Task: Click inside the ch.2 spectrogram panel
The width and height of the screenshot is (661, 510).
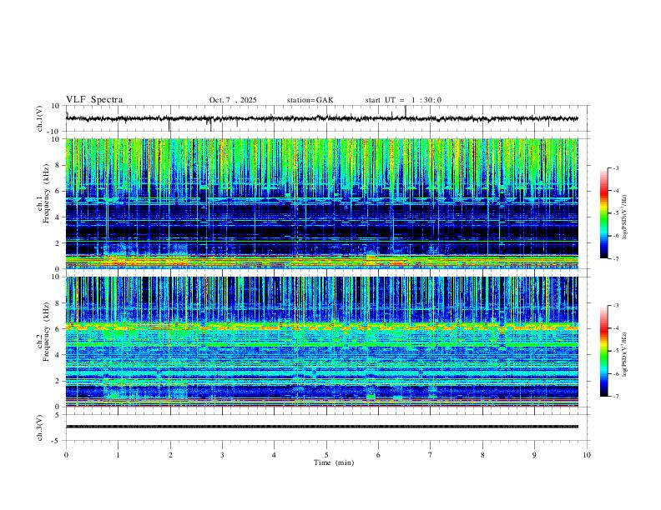Action: coord(322,342)
